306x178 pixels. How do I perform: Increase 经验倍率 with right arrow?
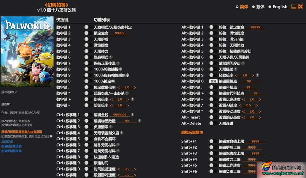253,75
